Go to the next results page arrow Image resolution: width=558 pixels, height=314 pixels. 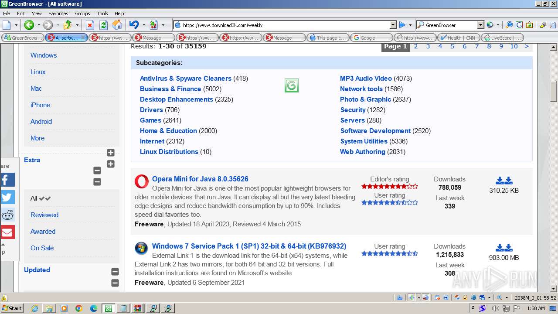click(527, 46)
